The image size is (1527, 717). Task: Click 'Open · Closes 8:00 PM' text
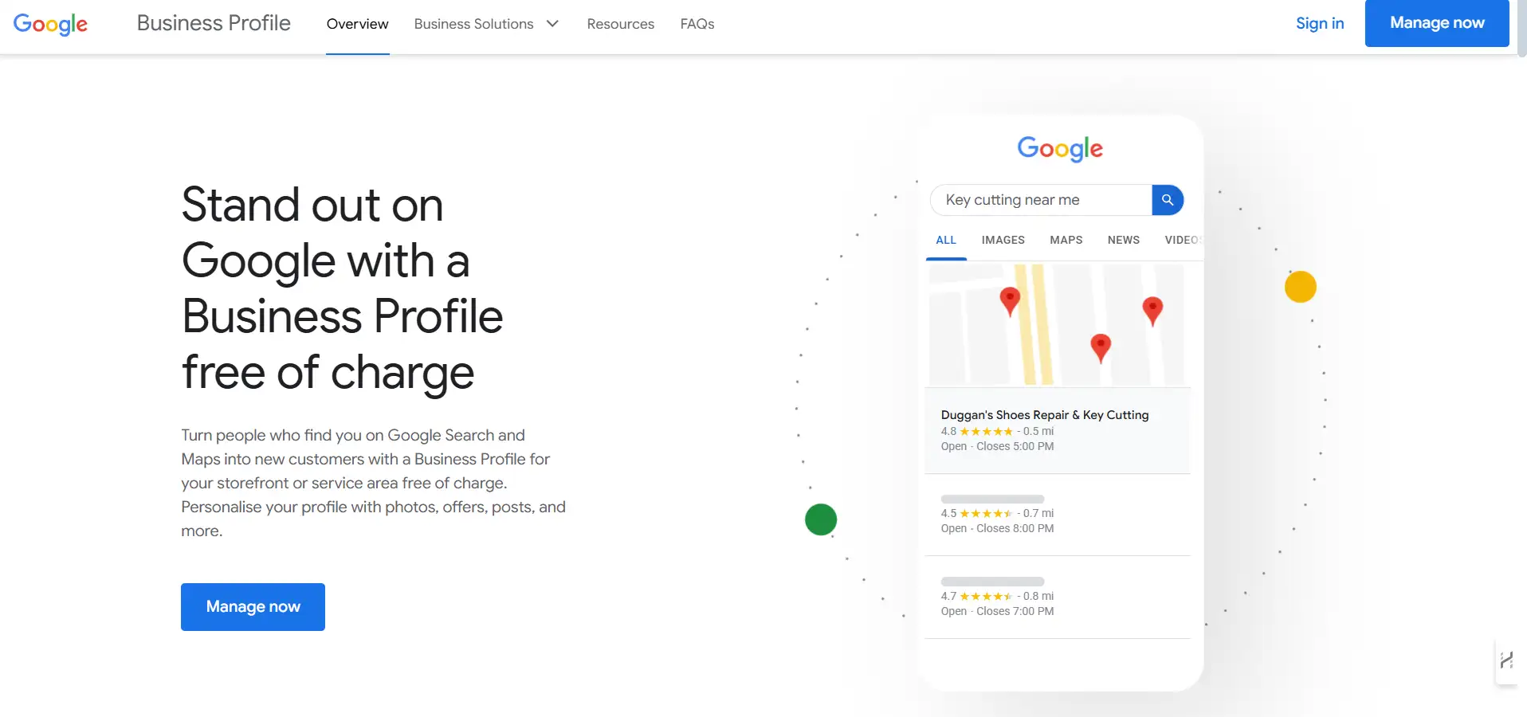997,528
